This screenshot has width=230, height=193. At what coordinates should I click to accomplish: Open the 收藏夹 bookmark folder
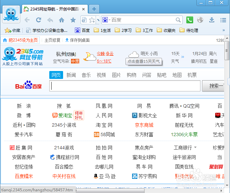[166, 30]
